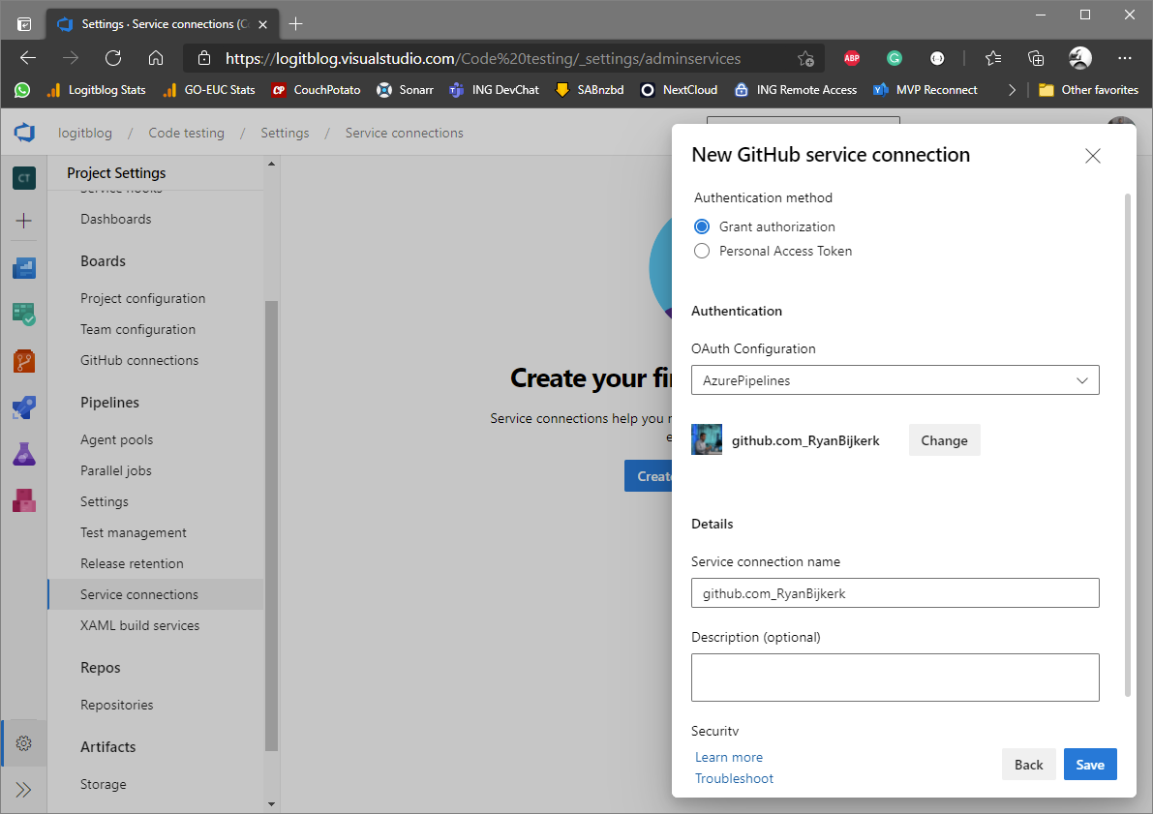This screenshot has width=1153, height=814.
Task: Open the browser Collections icon
Action: 1035,58
